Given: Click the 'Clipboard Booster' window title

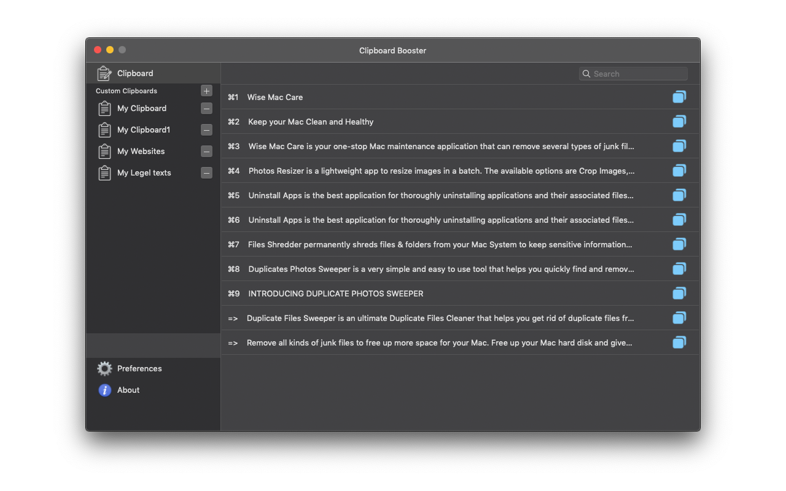Looking at the screenshot, I should click(x=393, y=50).
